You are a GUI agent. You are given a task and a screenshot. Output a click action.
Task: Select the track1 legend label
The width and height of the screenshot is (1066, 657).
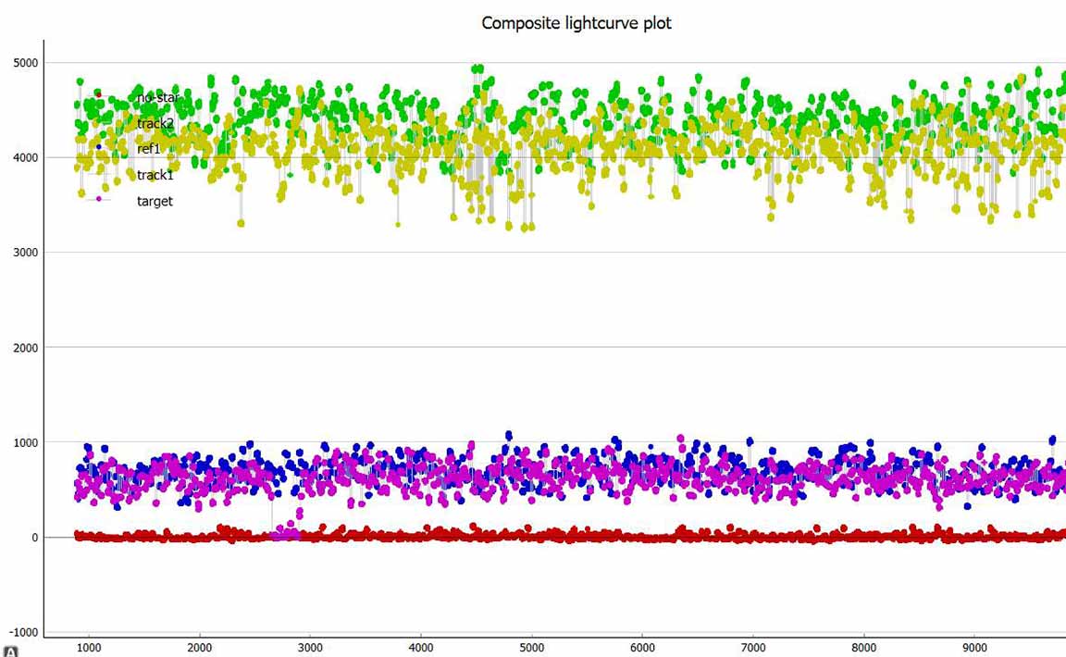coord(155,175)
